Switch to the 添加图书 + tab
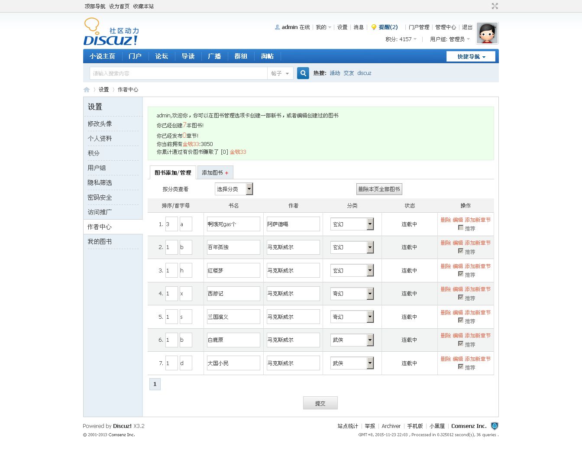The image size is (582, 460). (x=215, y=172)
